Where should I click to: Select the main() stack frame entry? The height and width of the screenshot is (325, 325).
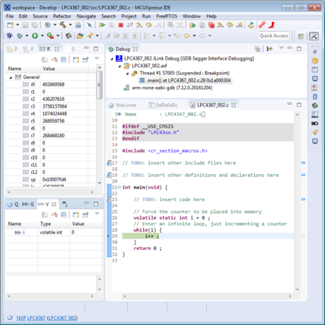pyautogui.click(x=185, y=80)
